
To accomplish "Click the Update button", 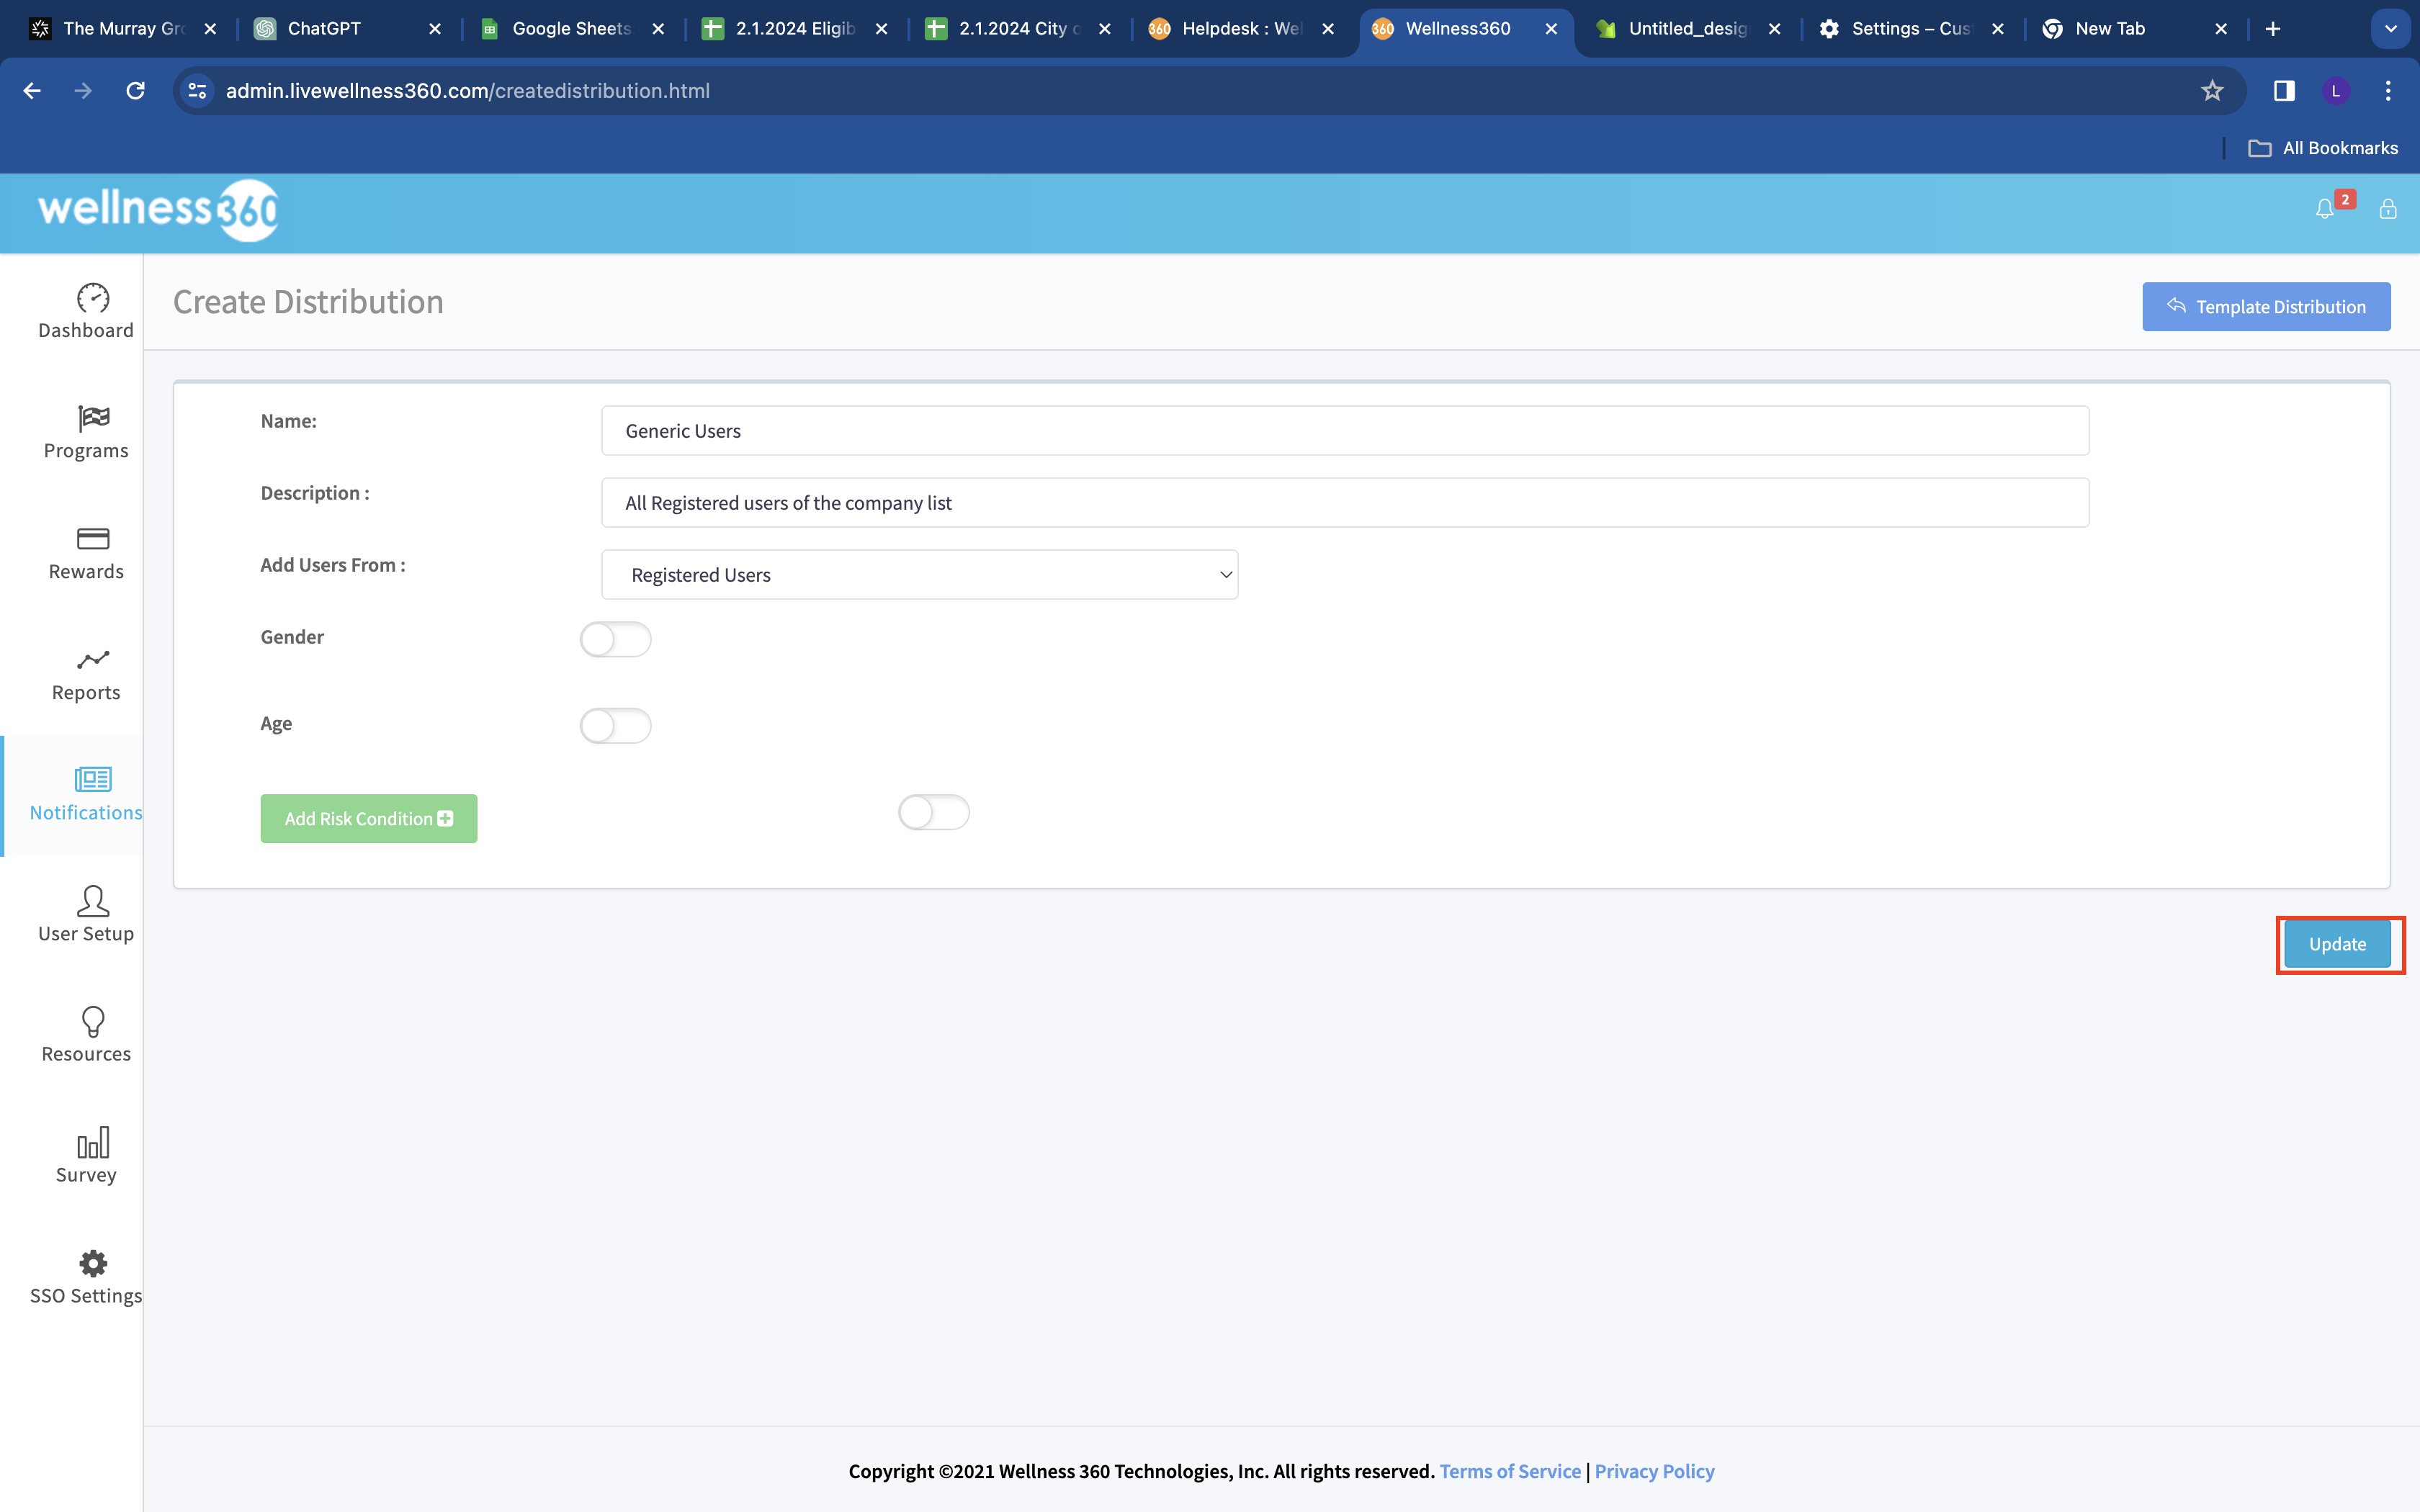I will 2337,944.
